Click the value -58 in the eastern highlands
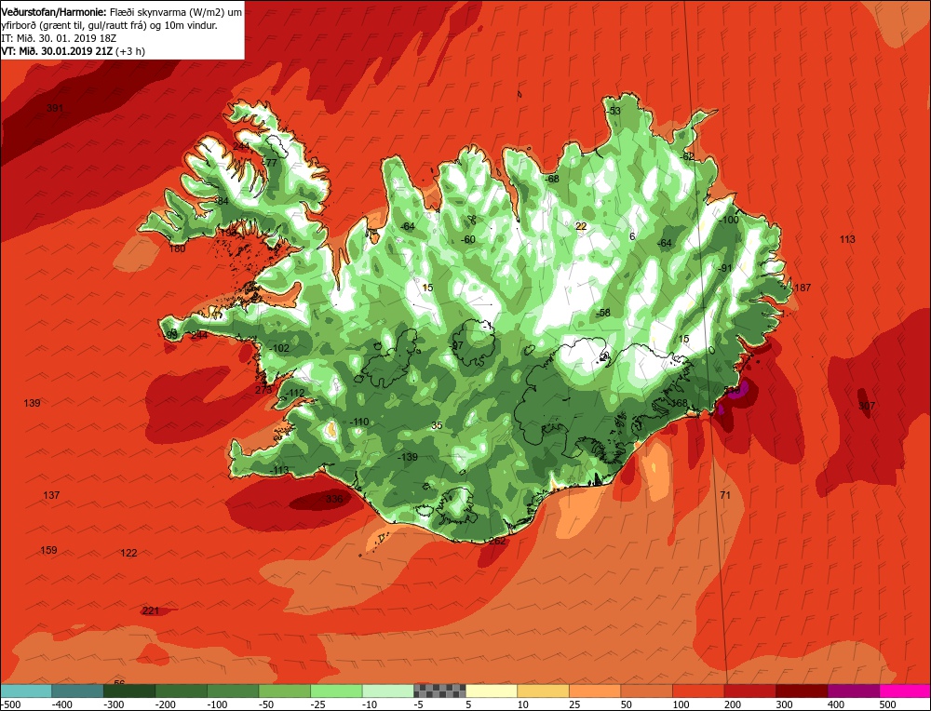Viewport: 931px width, 711px height. [603, 313]
